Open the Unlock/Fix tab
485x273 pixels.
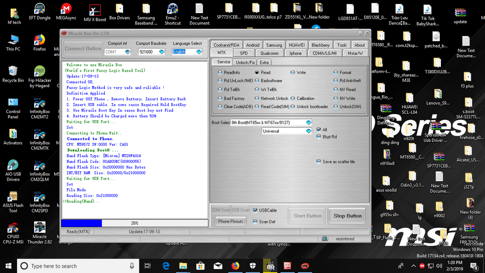[245, 62]
